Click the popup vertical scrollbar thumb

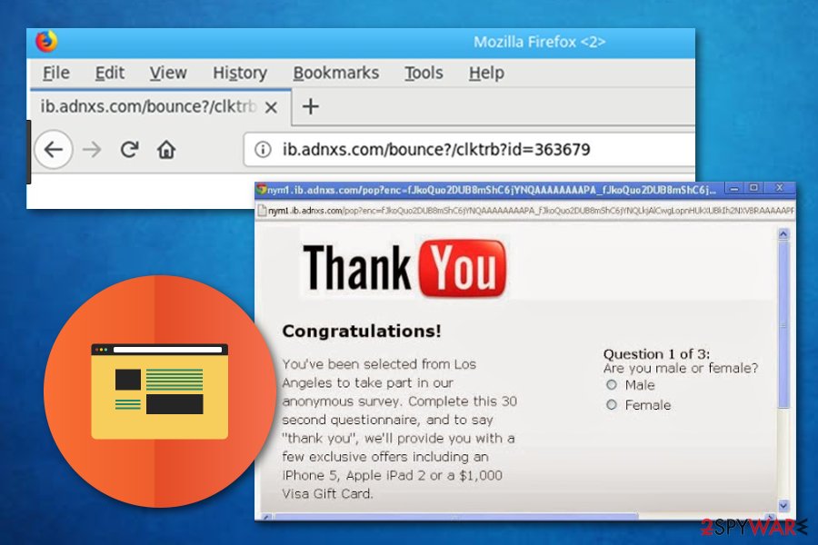(x=783, y=324)
